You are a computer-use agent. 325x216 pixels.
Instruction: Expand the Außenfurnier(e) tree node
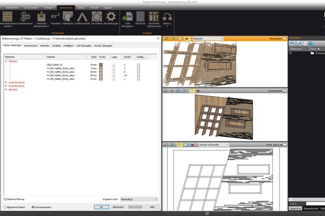6,82
